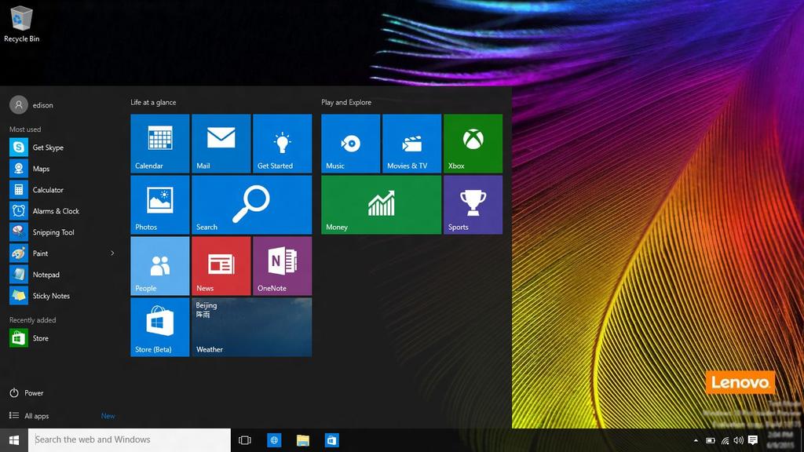The image size is (804, 452).
Task: Open Store icon on the taskbar
Action: [332, 440]
